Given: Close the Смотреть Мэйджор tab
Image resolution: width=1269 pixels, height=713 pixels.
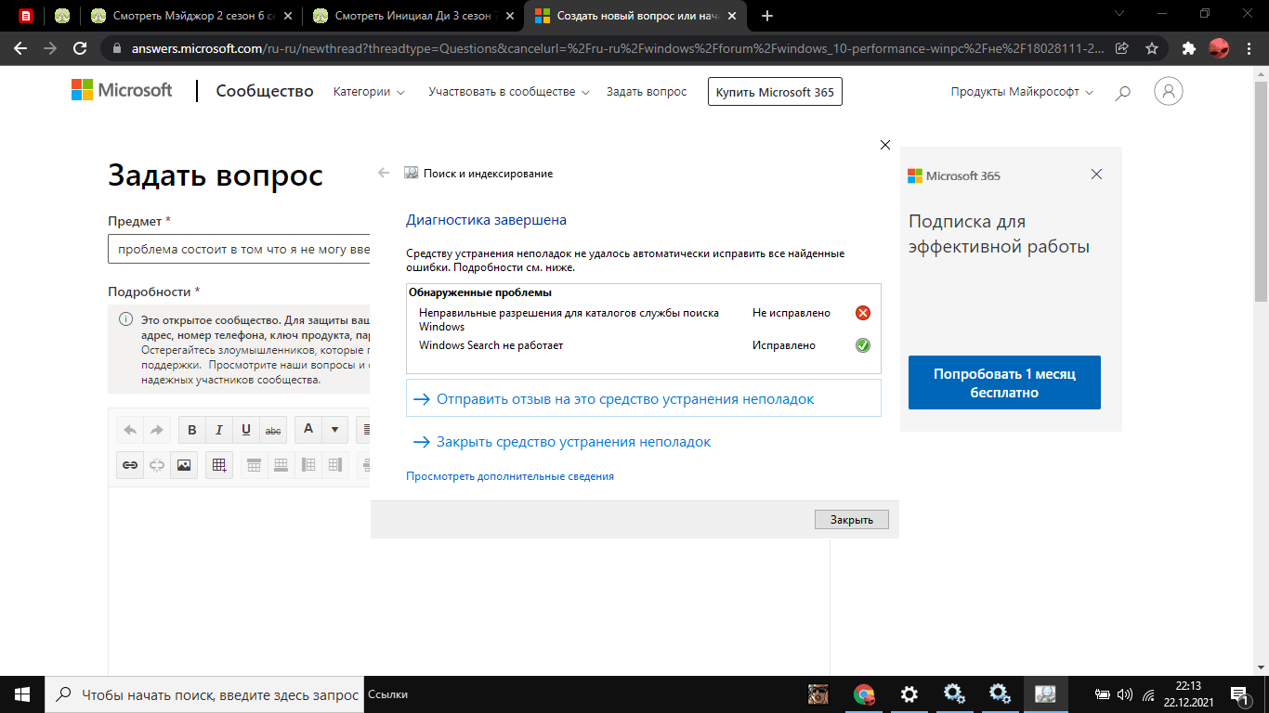Looking at the screenshot, I should click(289, 16).
